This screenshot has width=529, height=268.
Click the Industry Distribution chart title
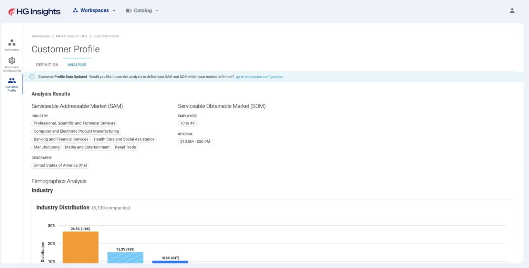63,207
